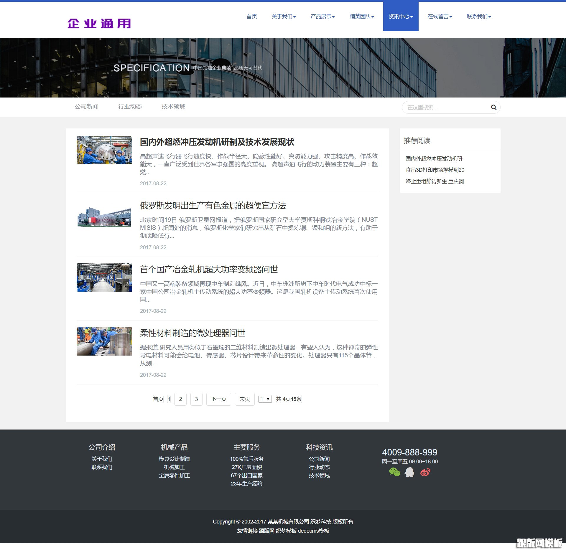The width and height of the screenshot is (566, 550).
Task: Switch to the 行业动态 category tab
Action: pyautogui.click(x=130, y=106)
